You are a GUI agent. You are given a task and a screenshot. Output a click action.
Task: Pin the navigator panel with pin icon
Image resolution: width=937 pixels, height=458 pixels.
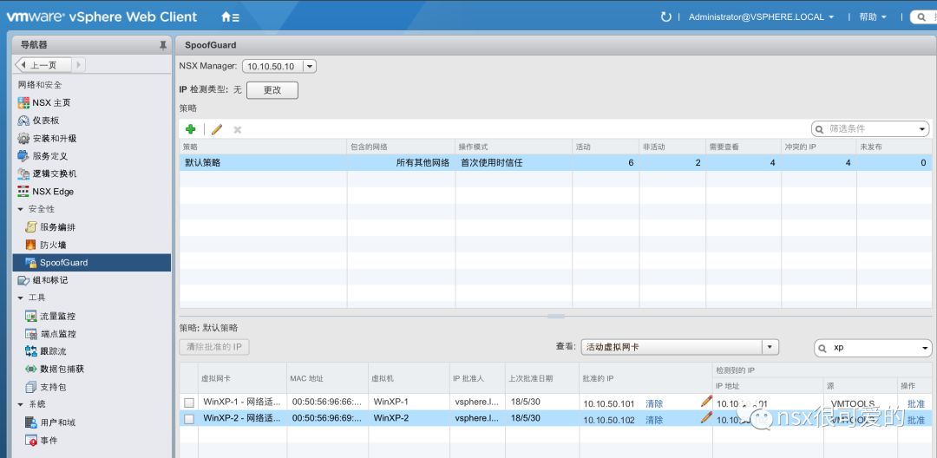tap(162, 45)
